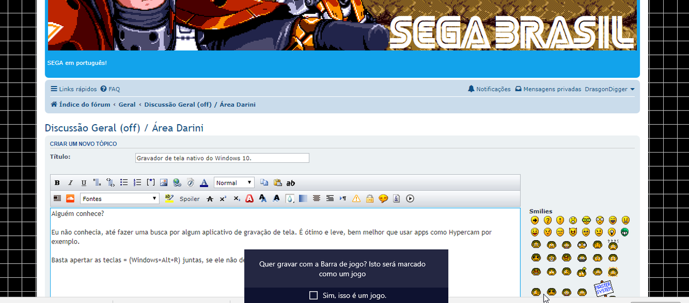Image resolution: width=689 pixels, height=303 pixels.
Task: Click the Título input field
Action: (x=222, y=158)
